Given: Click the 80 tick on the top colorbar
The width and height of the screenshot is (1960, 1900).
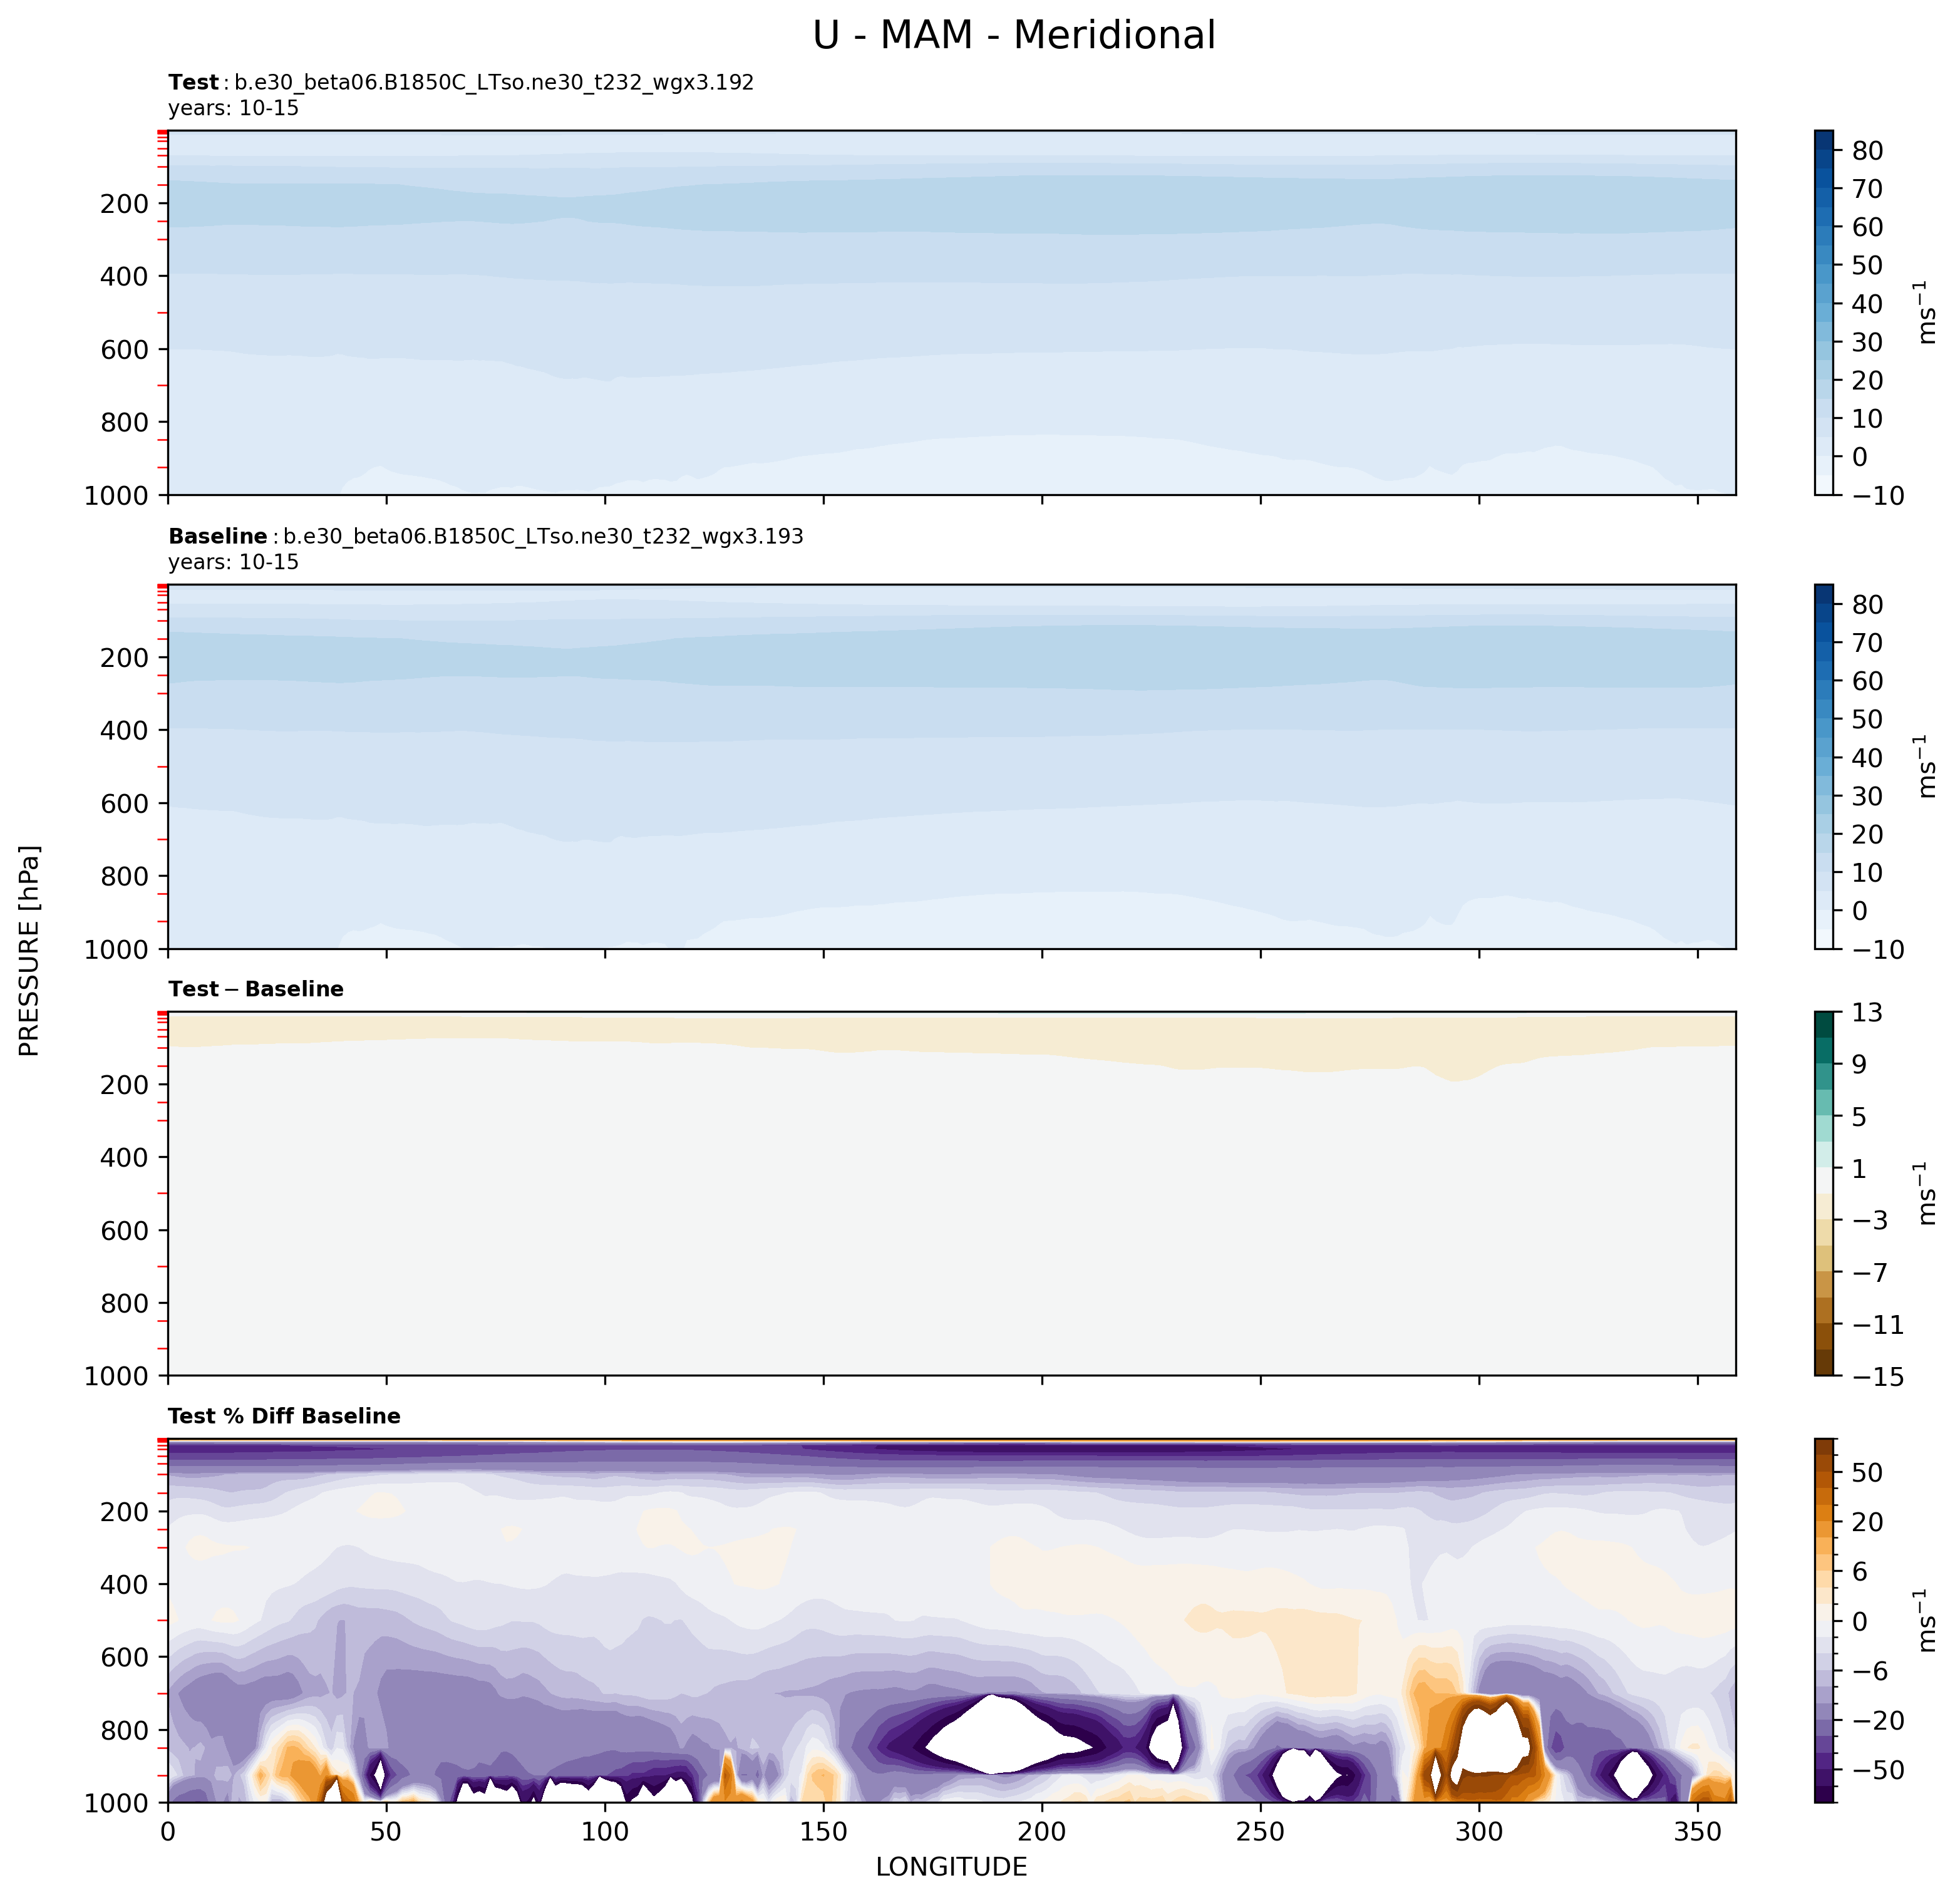Looking at the screenshot, I should click(x=1867, y=151).
